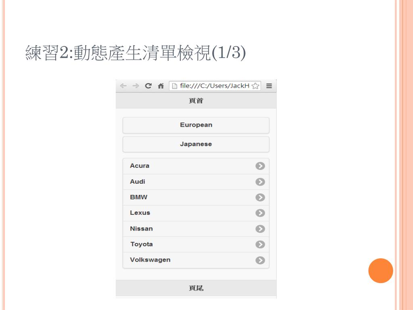Click the arrow icon in Volkswagen row
This screenshot has width=413, height=310.
(x=260, y=260)
